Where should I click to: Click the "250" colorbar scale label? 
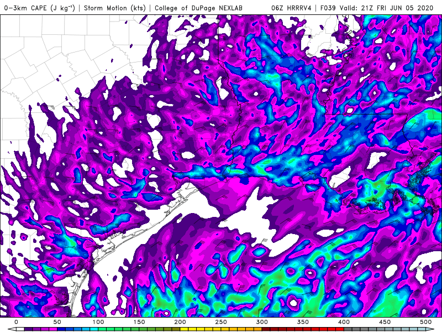point(221,322)
